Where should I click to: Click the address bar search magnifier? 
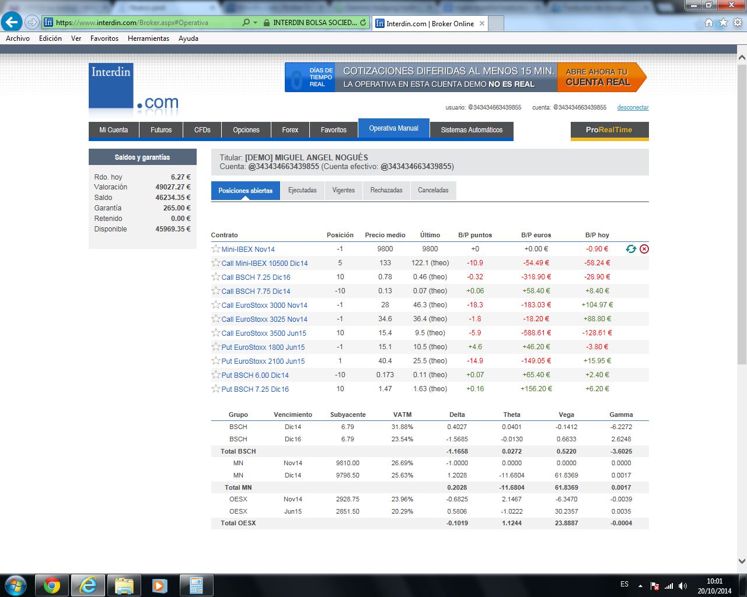[246, 23]
